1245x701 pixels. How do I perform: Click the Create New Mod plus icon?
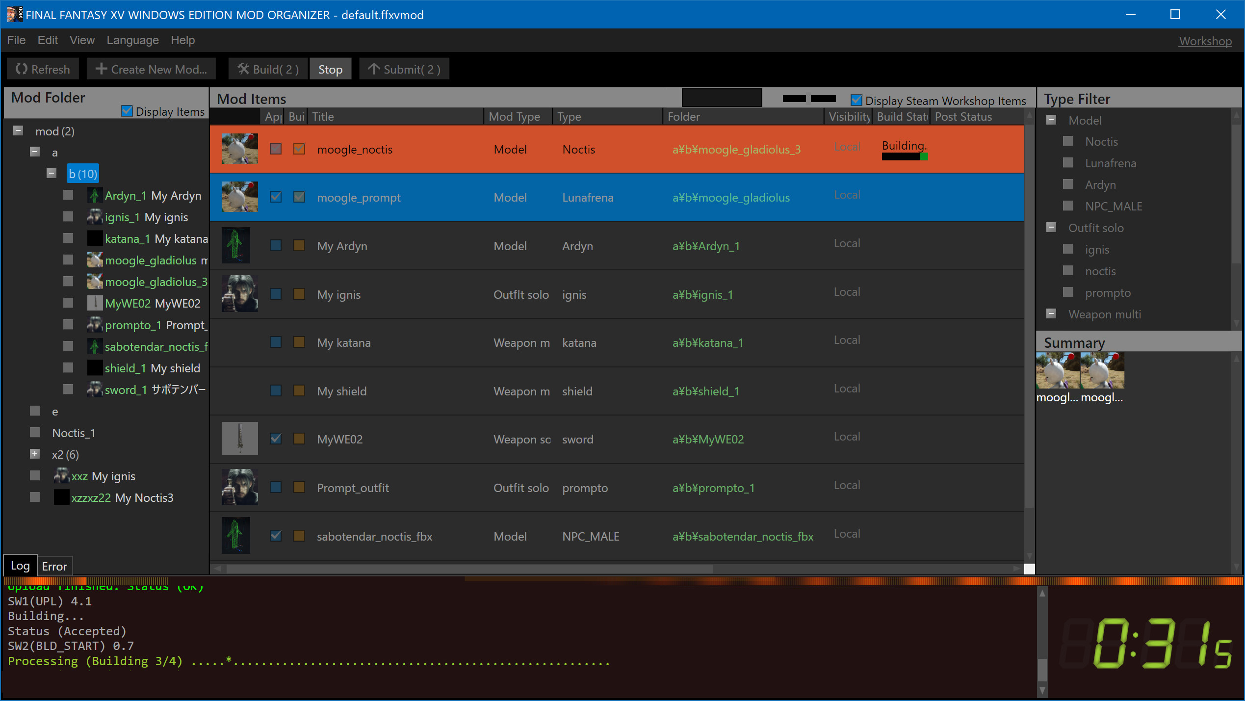(x=101, y=69)
